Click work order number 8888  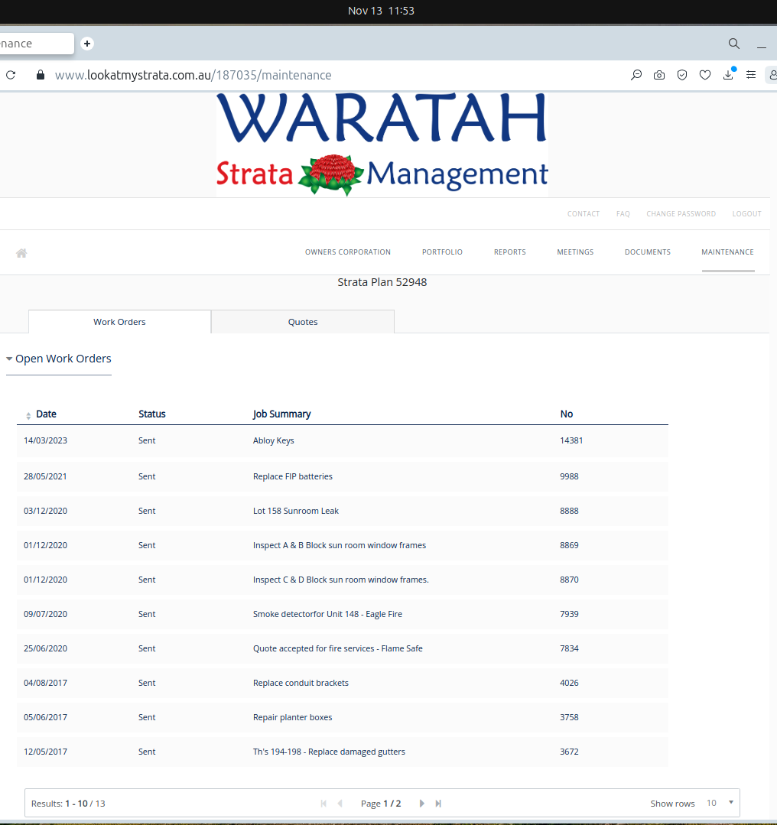(569, 511)
